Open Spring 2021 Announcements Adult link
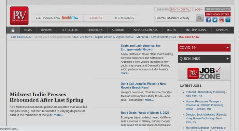The image size is (239, 131). pos(75,37)
